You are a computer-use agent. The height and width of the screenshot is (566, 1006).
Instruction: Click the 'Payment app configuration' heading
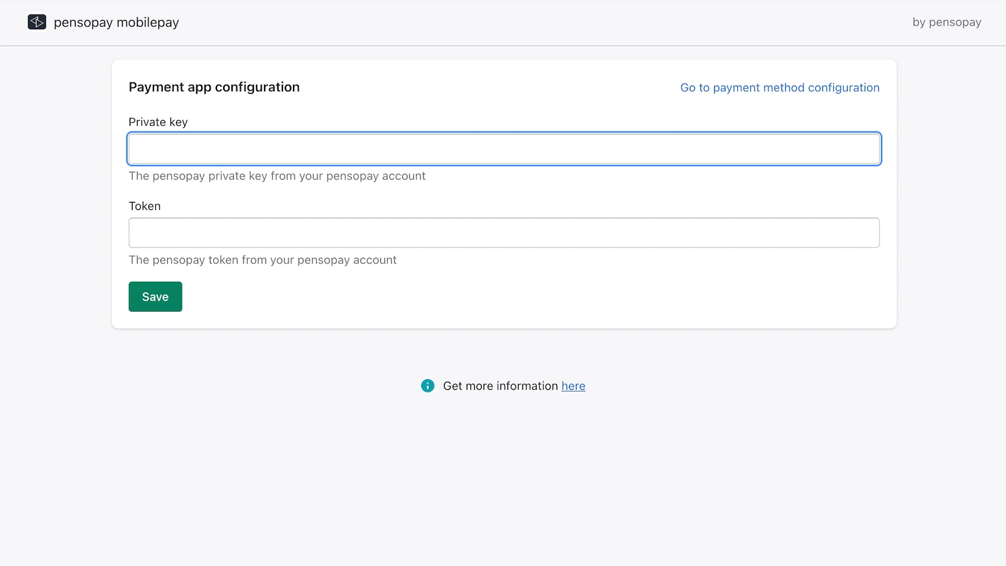point(214,87)
